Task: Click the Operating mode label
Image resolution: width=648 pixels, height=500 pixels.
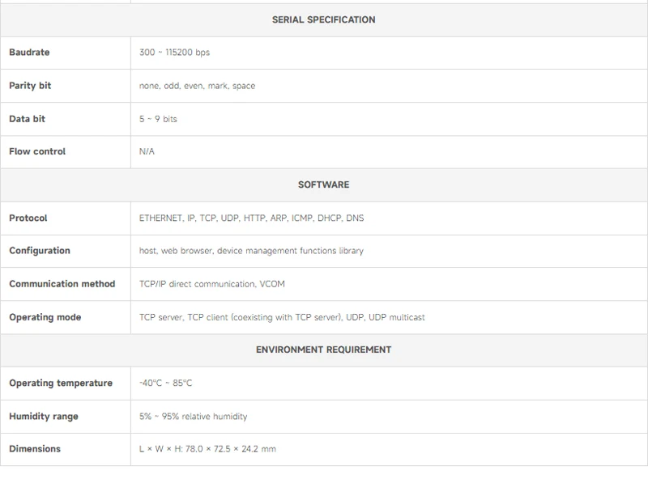Action: click(45, 317)
